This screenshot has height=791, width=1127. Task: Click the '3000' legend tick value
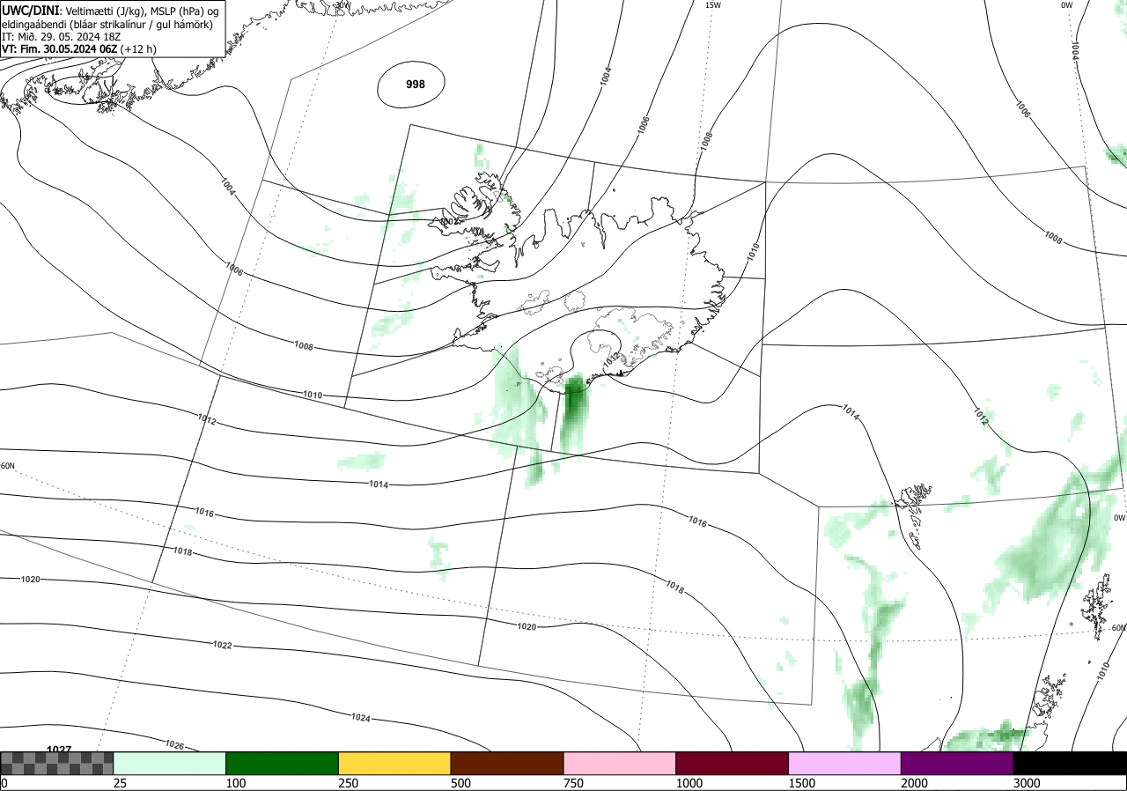[1027, 783]
